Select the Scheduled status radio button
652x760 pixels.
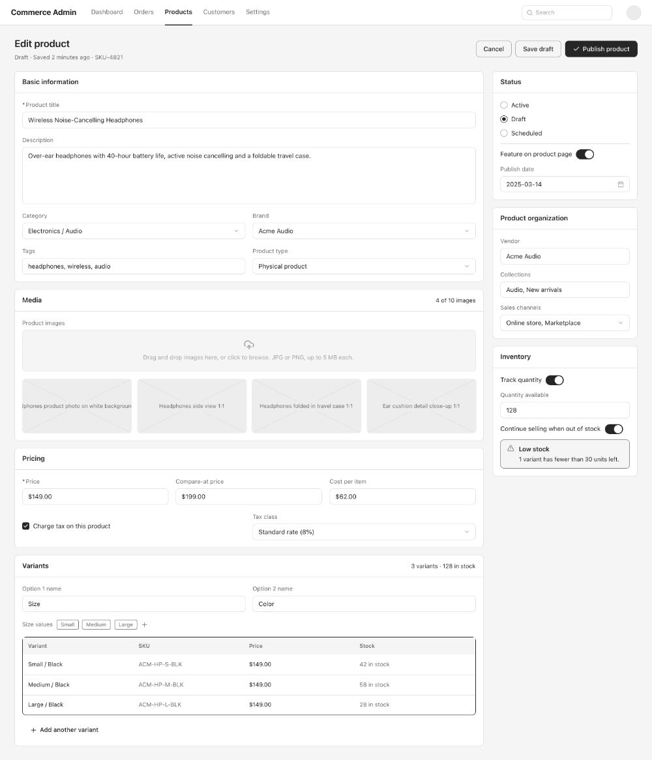pos(504,133)
